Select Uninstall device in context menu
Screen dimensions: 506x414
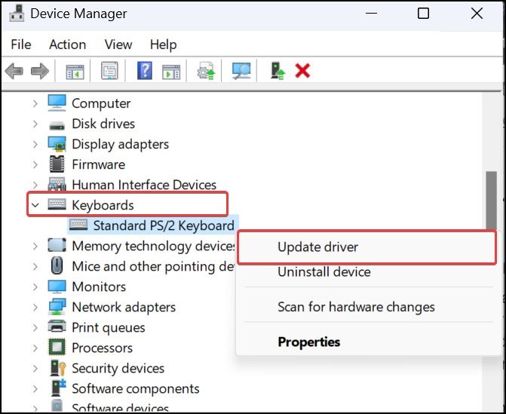tap(324, 271)
